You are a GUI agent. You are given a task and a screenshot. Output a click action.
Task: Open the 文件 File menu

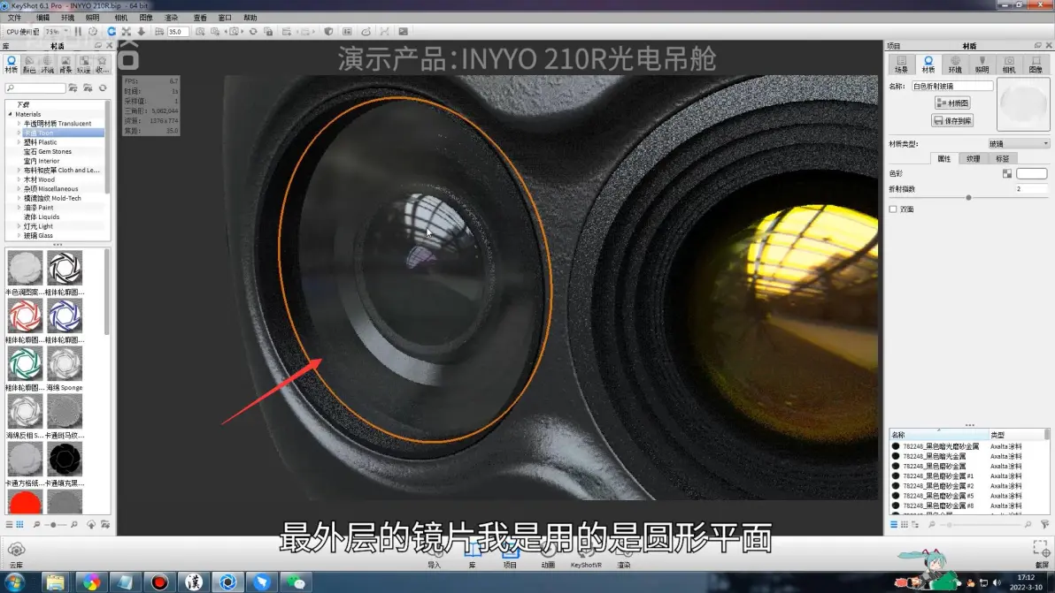(x=14, y=18)
